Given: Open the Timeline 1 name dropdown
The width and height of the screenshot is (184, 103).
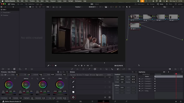Looking at the screenshot, I should (x=79, y=7).
